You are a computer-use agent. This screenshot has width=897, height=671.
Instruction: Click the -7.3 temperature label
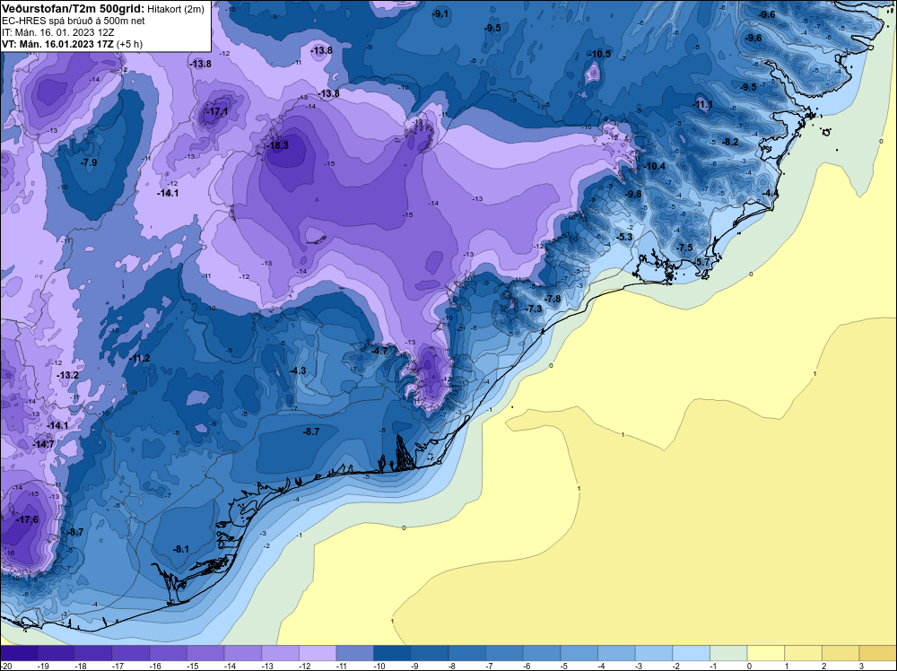pos(533,309)
